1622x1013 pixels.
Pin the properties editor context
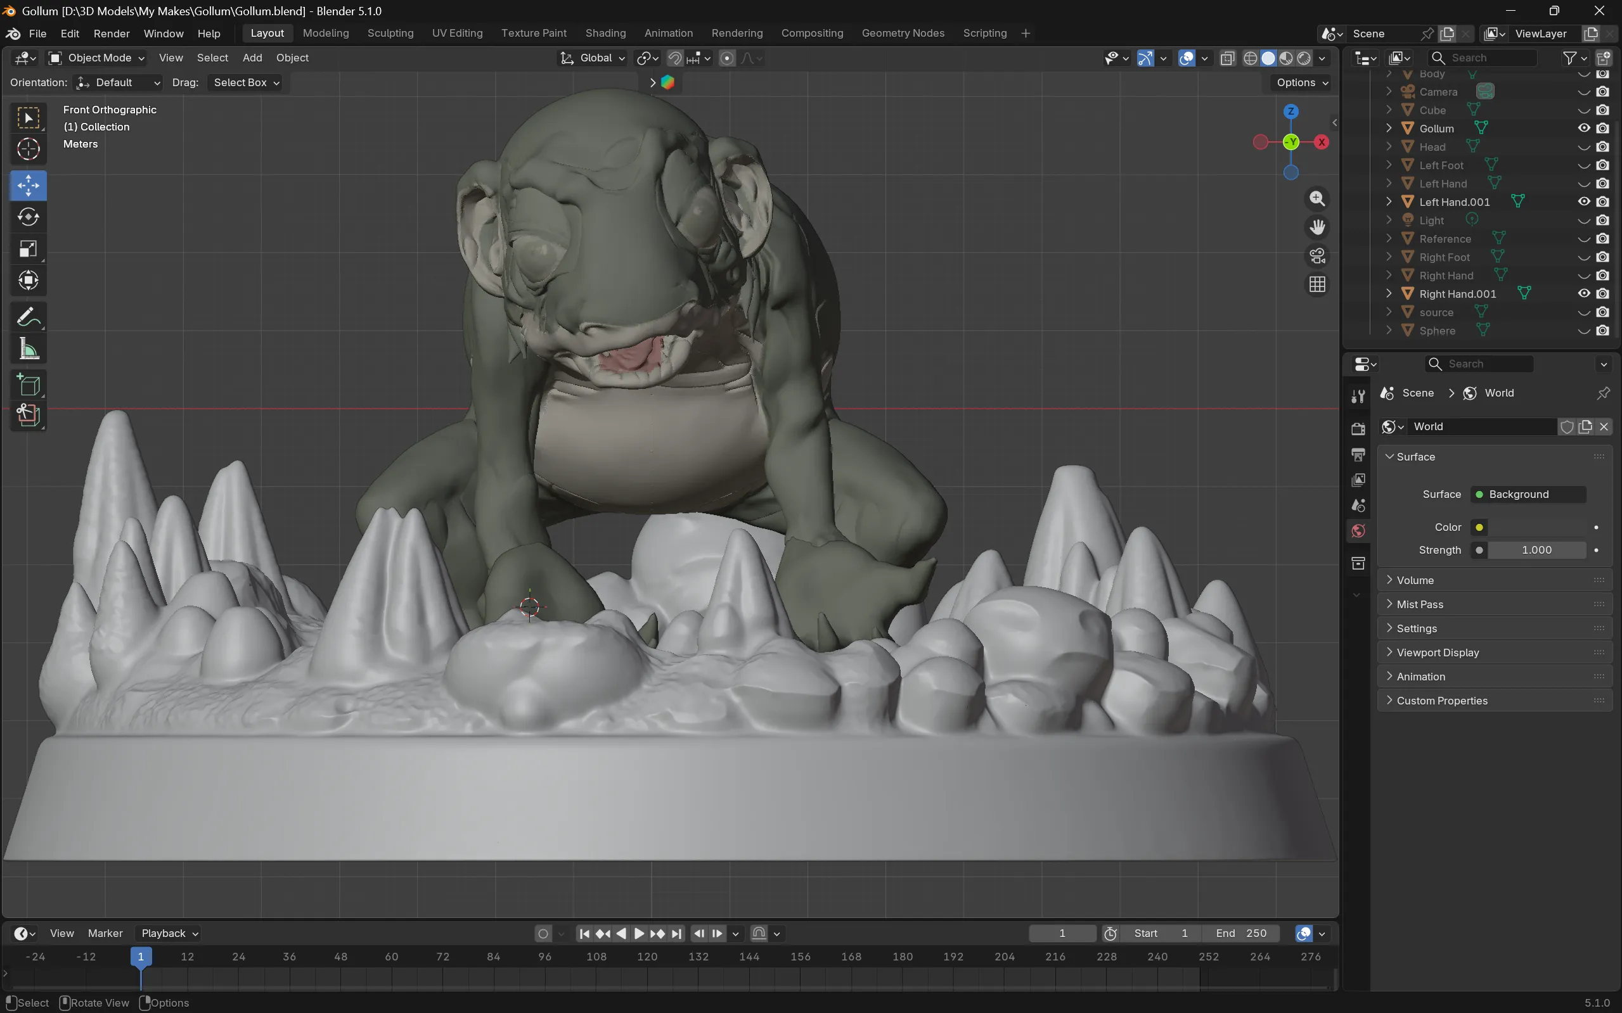tap(1602, 393)
